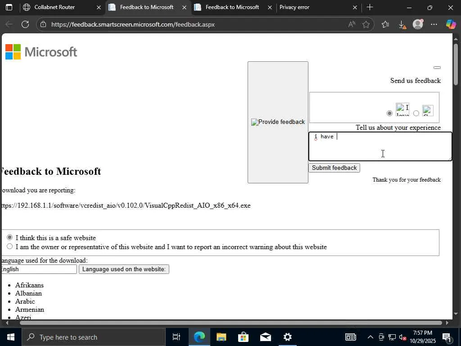Screen dimensions: 461x346
Task: Click 'Send us feedback' label
Action: tap(416, 81)
